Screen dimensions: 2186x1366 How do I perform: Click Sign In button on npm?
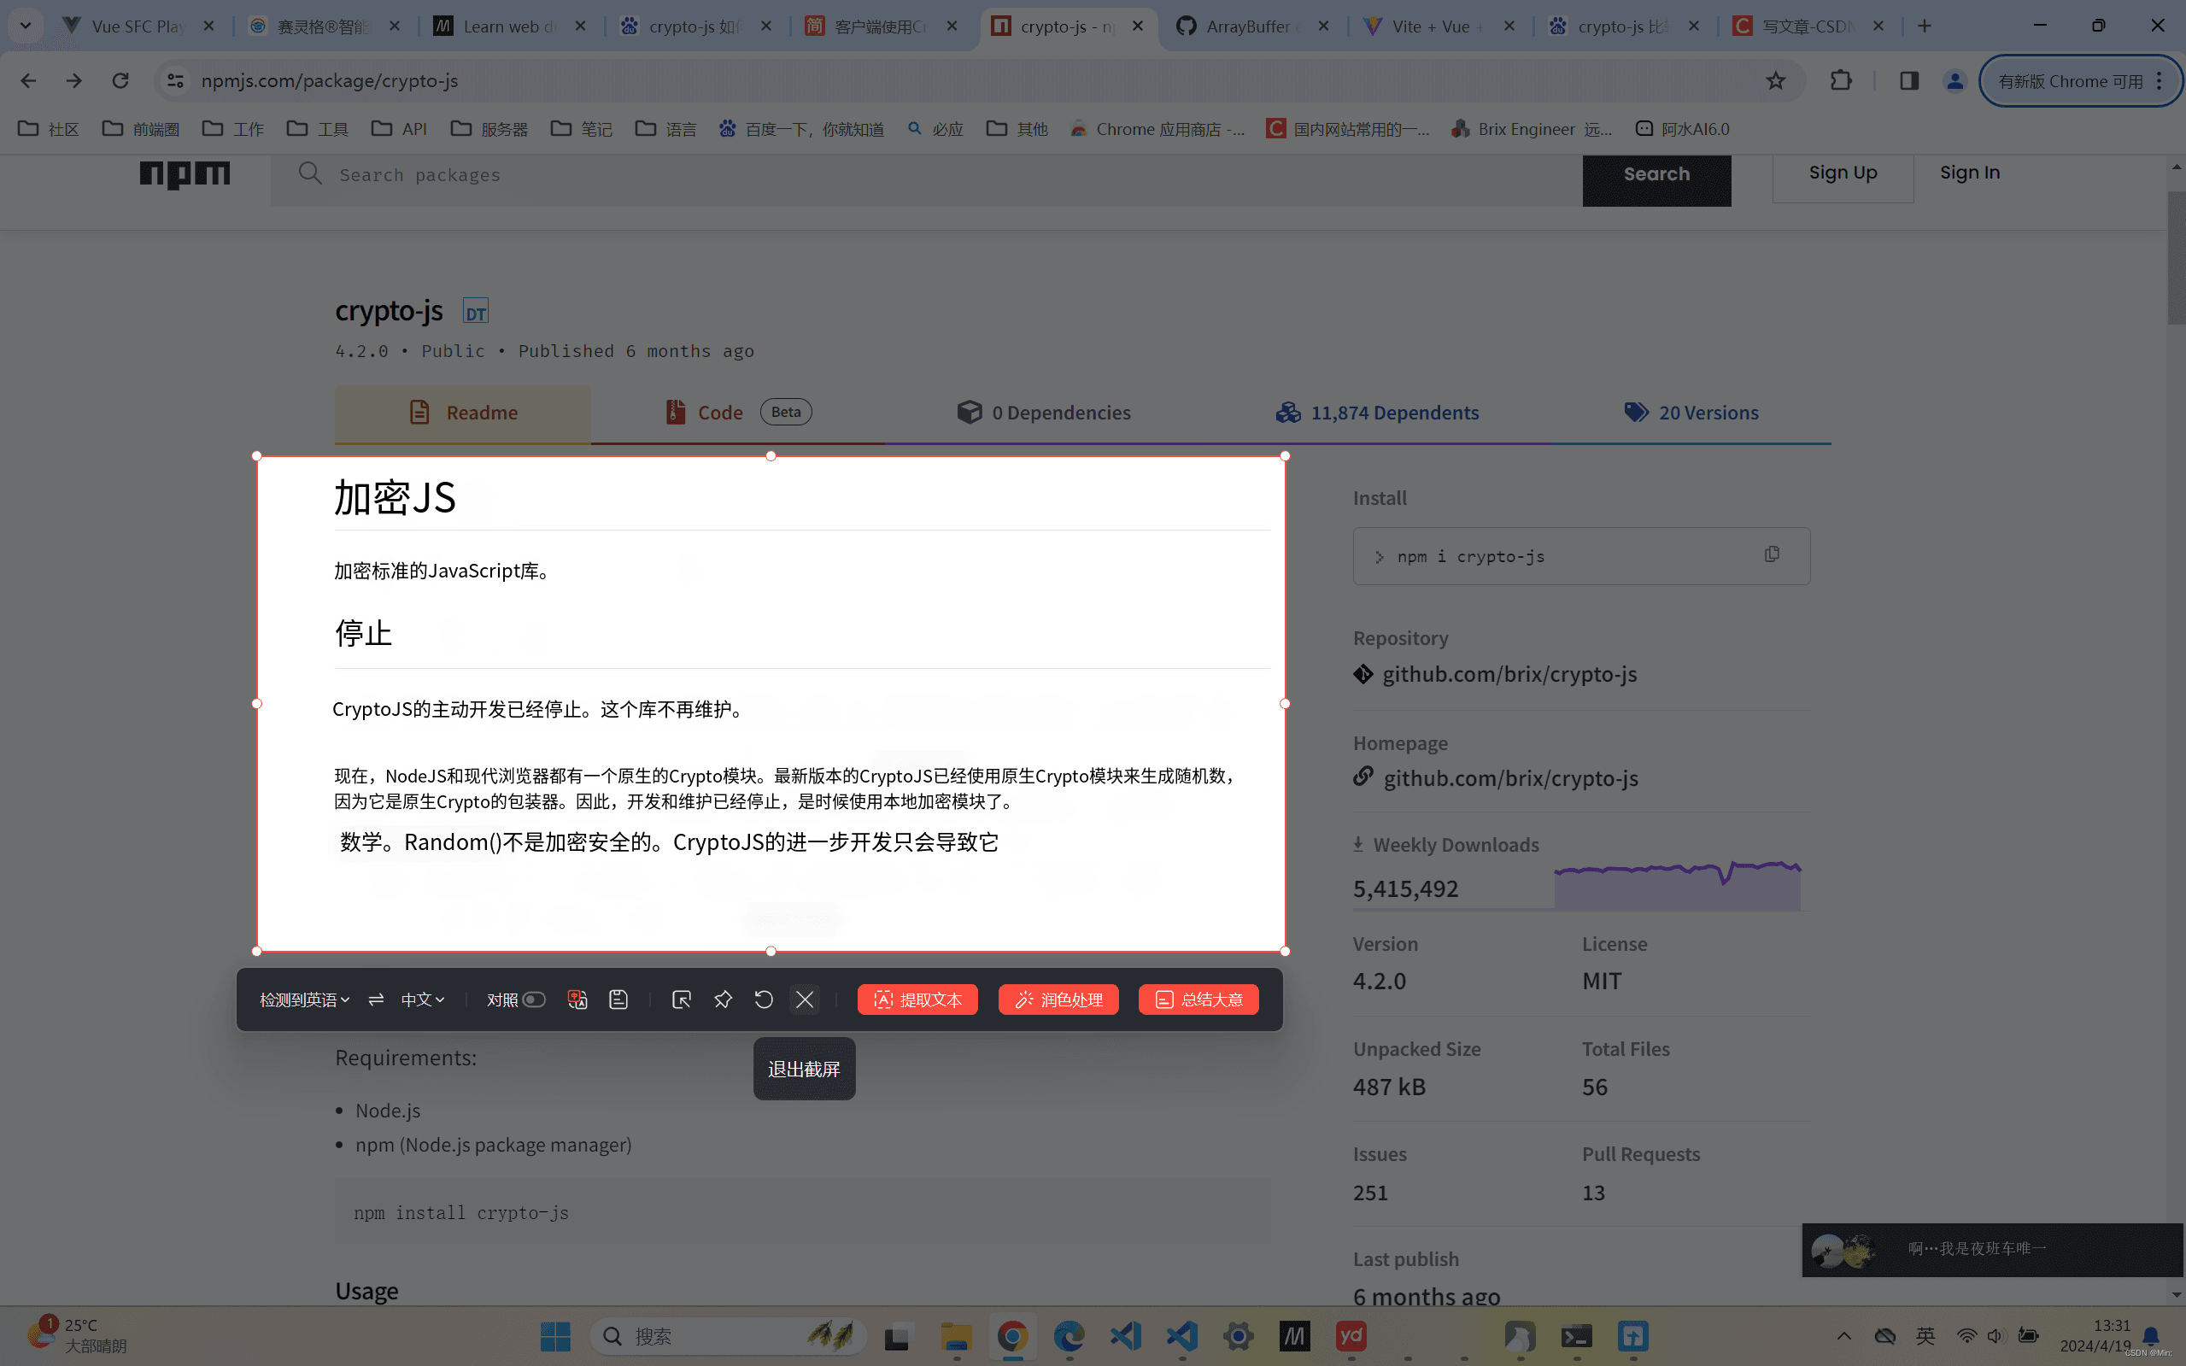tap(1971, 172)
